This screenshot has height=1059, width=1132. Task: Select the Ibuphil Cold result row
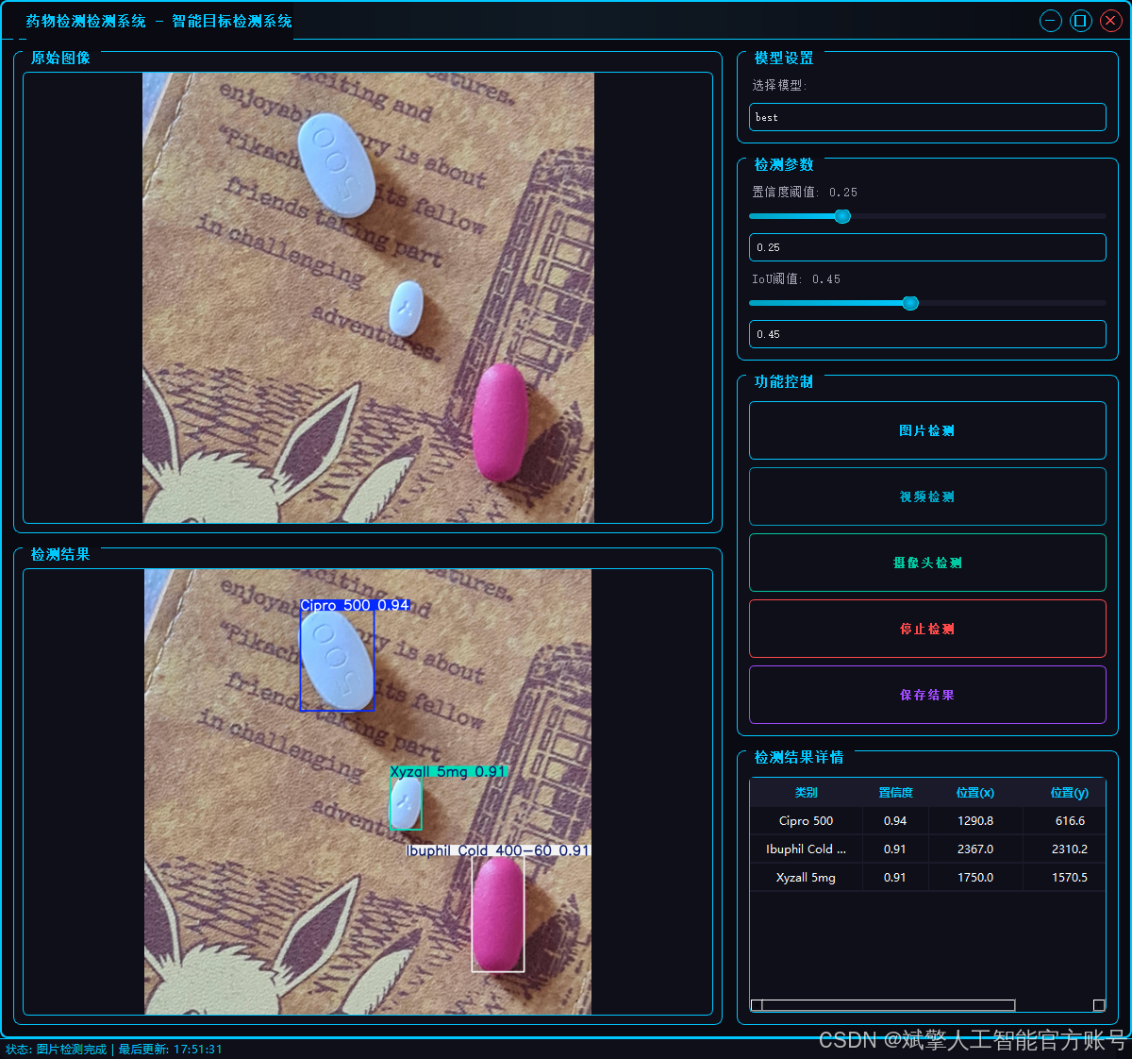[927, 849]
